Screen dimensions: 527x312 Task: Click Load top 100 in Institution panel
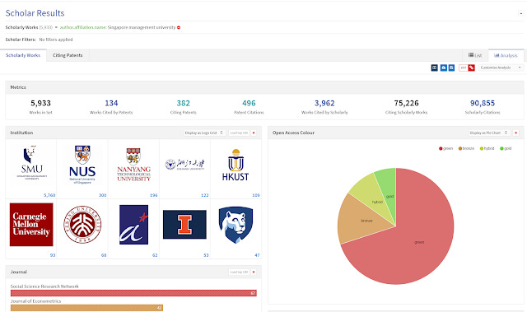click(239, 133)
